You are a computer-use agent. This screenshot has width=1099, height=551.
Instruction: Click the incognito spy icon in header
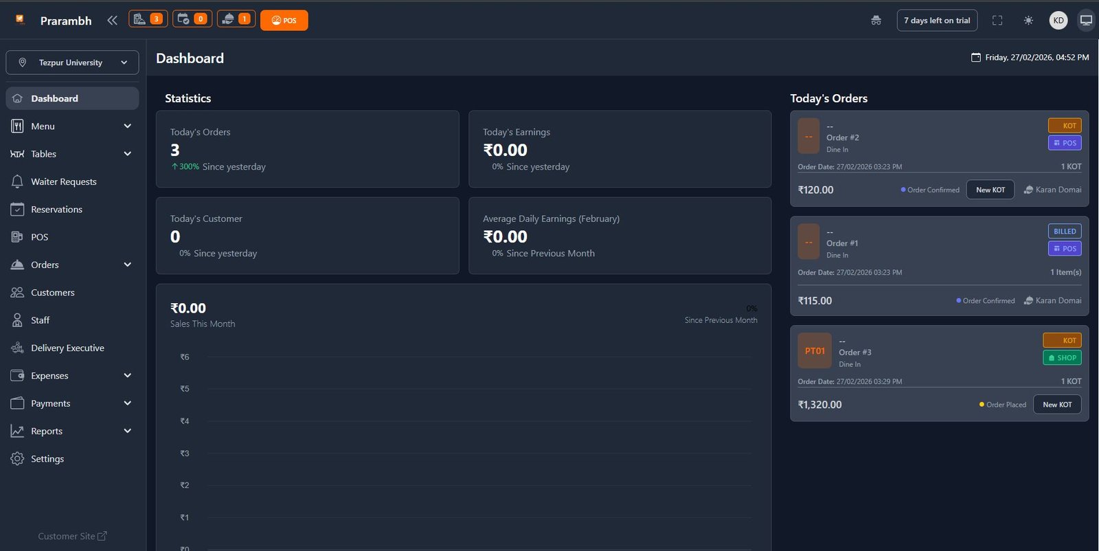pos(876,21)
